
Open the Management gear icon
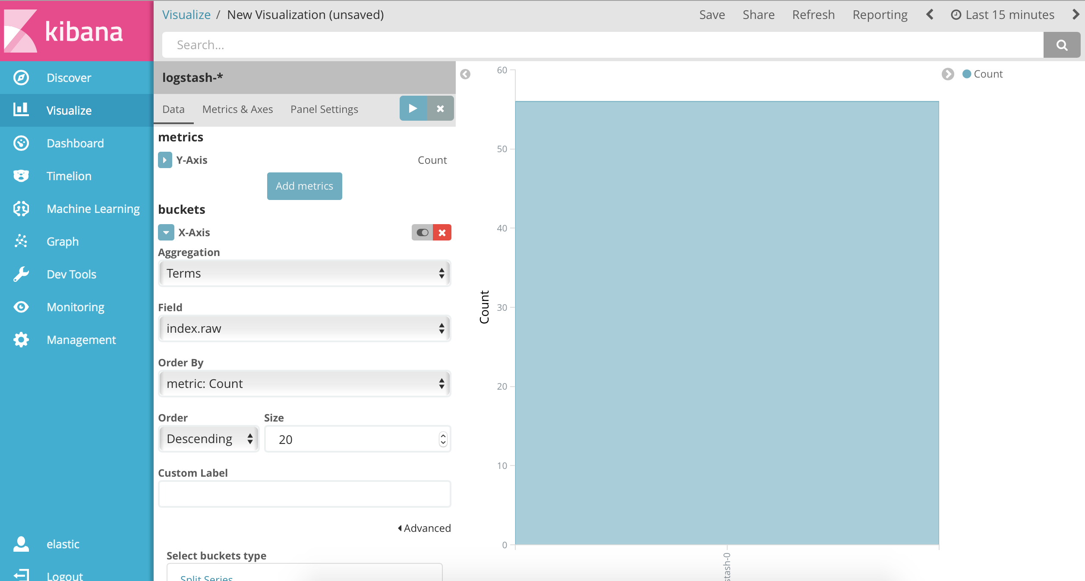pyautogui.click(x=21, y=340)
